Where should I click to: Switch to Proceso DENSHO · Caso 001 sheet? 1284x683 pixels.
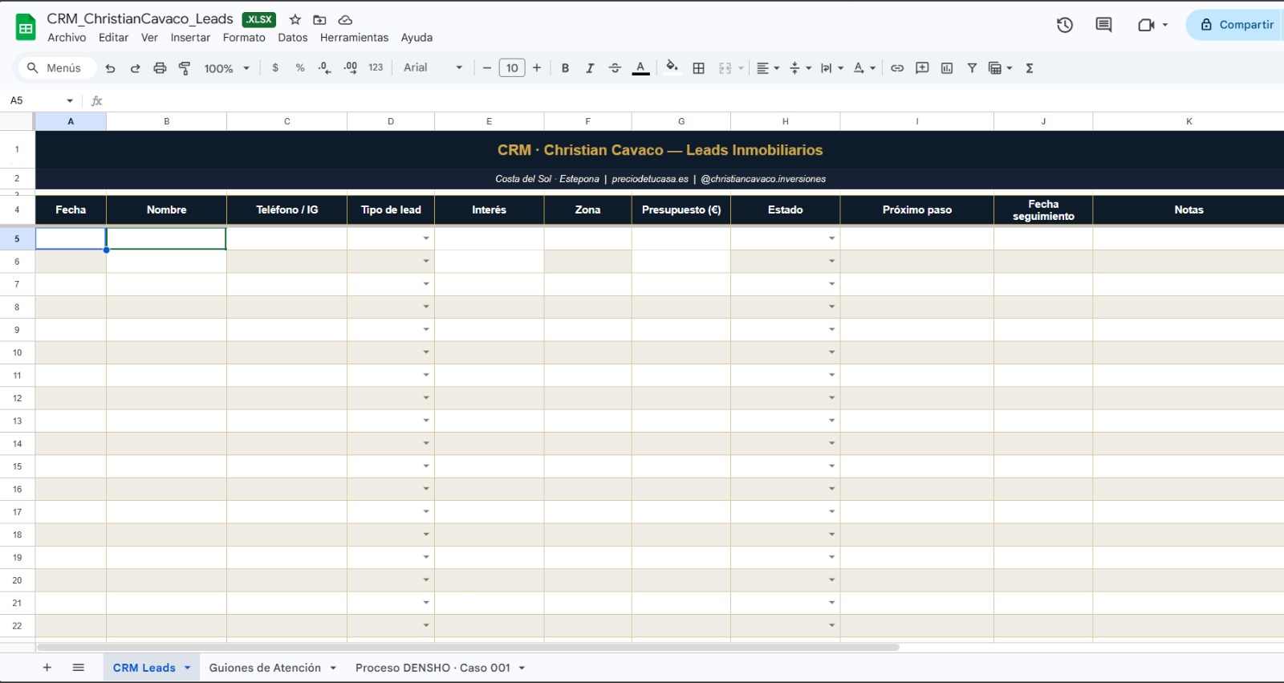pos(433,668)
